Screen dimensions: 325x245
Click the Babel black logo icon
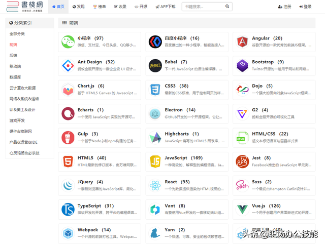pos(155,66)
